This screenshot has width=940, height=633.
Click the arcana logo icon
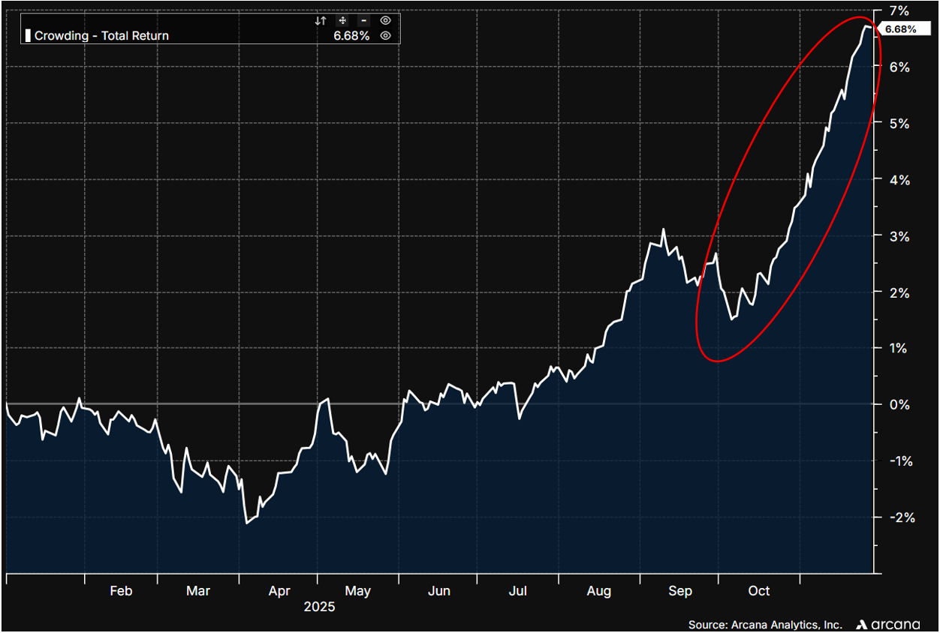pyautogui.click(x=863, y=624)
